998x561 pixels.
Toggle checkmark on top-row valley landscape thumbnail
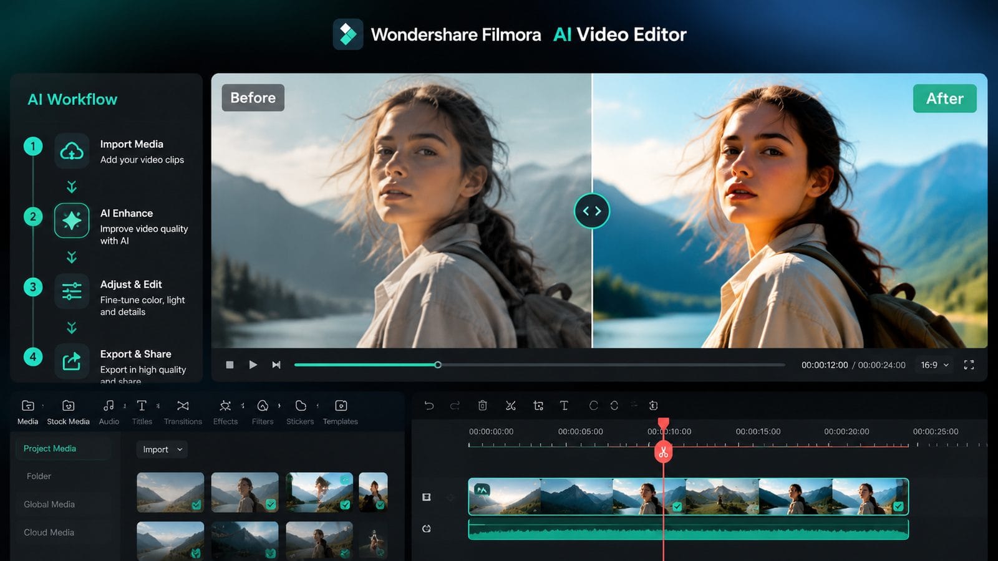click(x=196, y=505)
